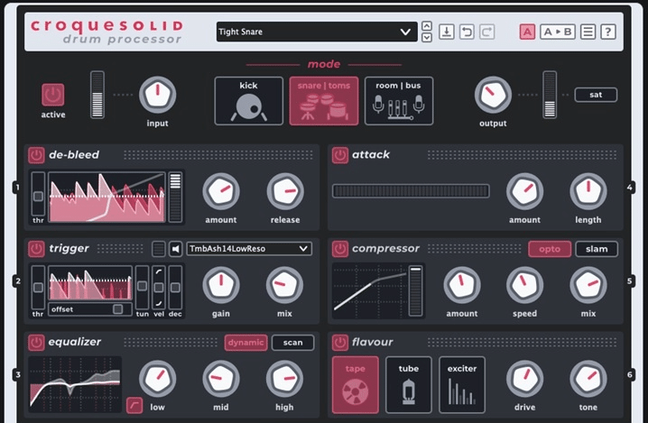This screenshot has width=648, height=423.
Task: Select the tube flavour
Action: point(409,385)
